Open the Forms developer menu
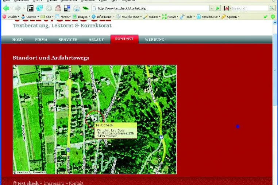 [63, 17]
